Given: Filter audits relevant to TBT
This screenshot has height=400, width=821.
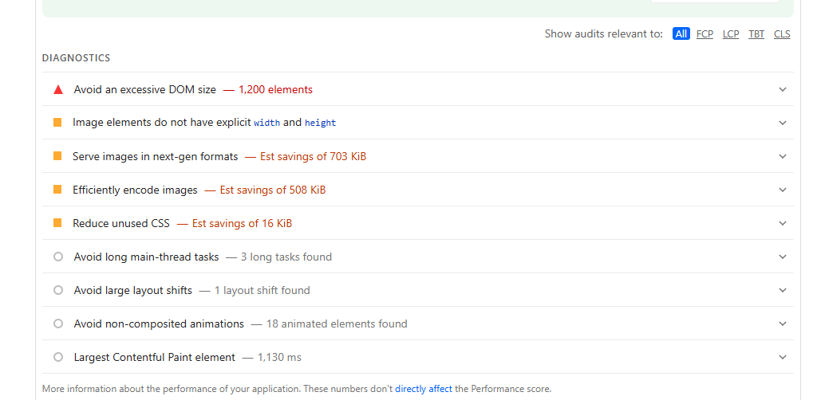Looking at the screenshot, I should point(756,34).
